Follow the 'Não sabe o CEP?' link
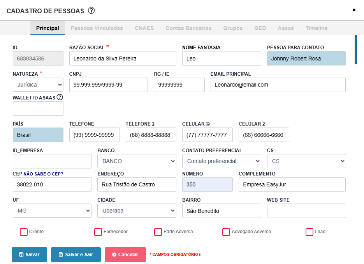 tap(43, 174)
